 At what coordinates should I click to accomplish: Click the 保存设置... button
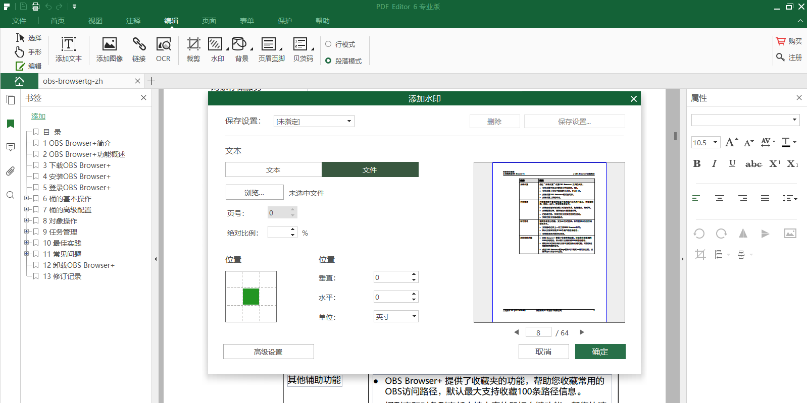575,121
